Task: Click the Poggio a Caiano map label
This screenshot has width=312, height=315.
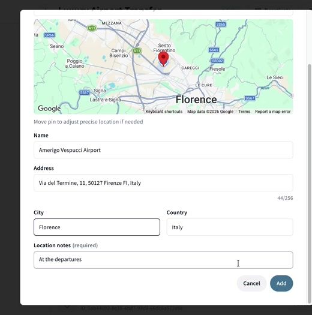Action: click(x=74, y=64)
